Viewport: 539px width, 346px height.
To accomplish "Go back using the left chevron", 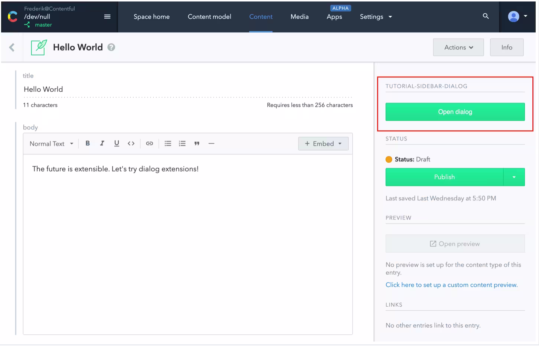I will [x=12, y=47].
